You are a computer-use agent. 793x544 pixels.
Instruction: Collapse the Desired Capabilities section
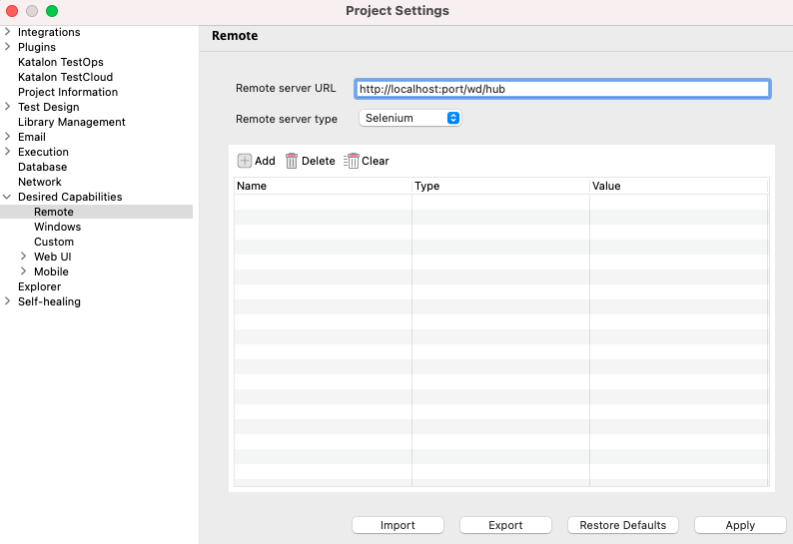tap(8, 197)
